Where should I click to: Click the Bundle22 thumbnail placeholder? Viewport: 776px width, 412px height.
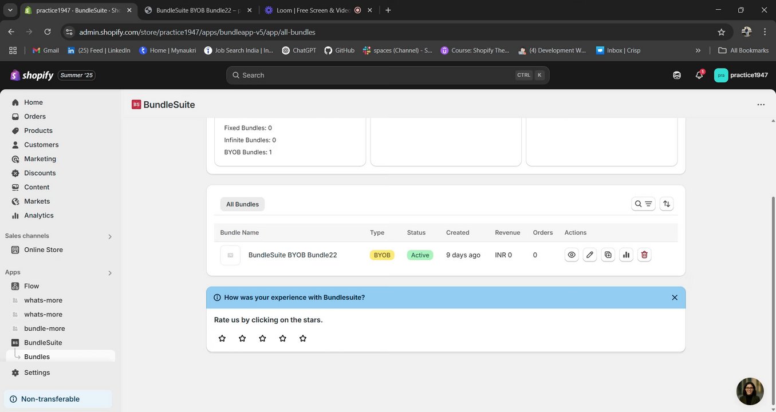[230, 255]
